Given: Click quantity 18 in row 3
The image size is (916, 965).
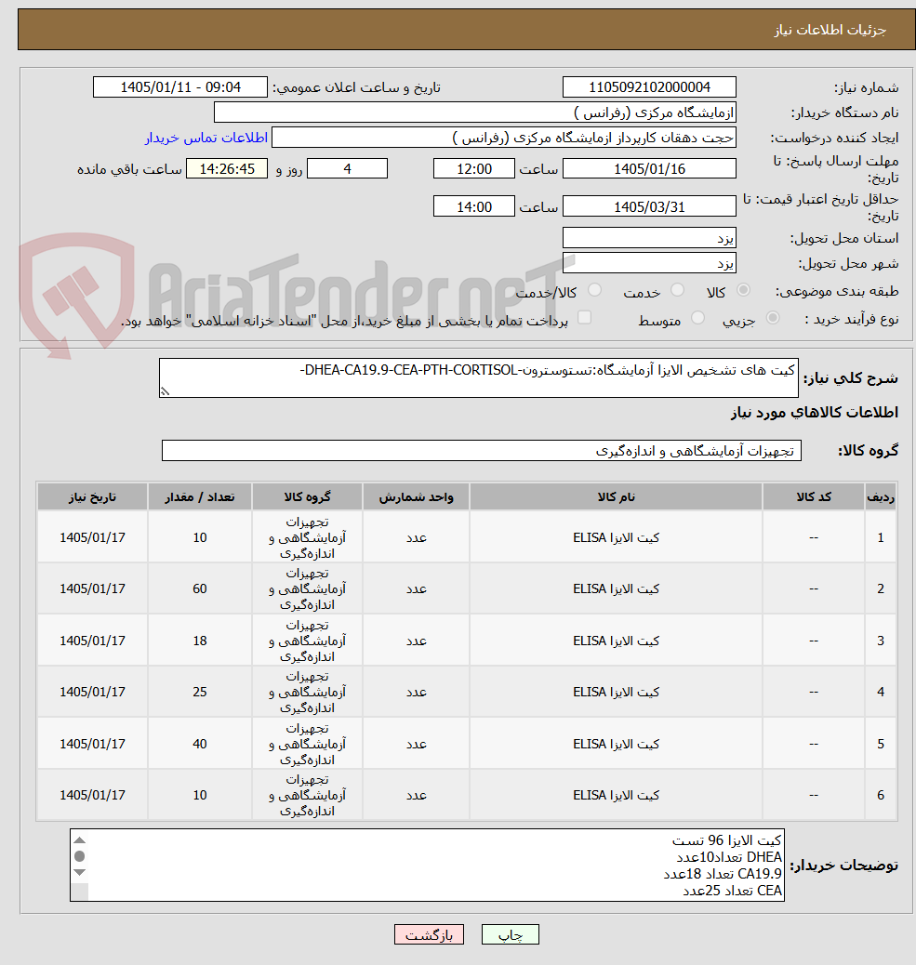Looking at the screenshot, I should click(x=199, y=641).
